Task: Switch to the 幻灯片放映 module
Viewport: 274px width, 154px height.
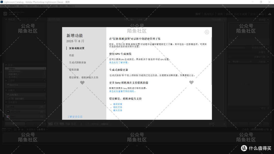Action: coord(241,14)
